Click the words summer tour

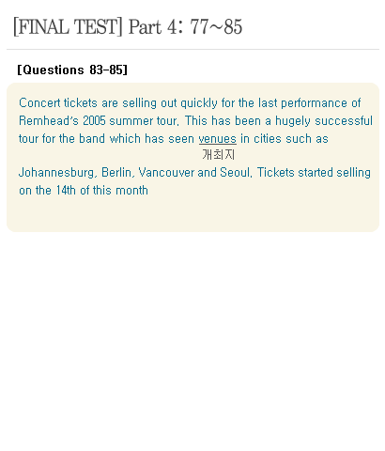(144, 121)
